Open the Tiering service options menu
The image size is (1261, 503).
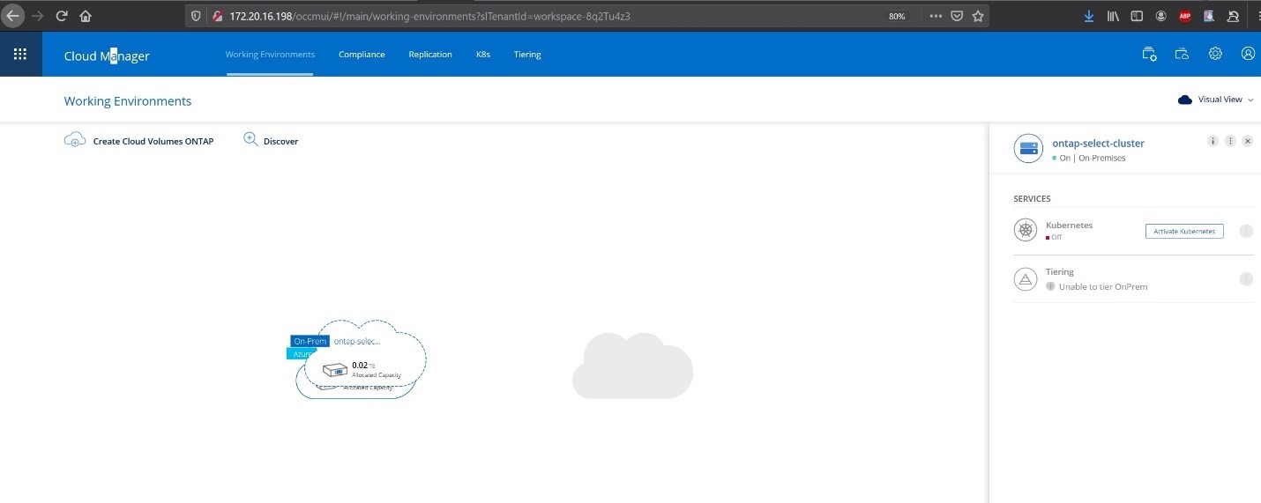click(x=1246, y=279)
